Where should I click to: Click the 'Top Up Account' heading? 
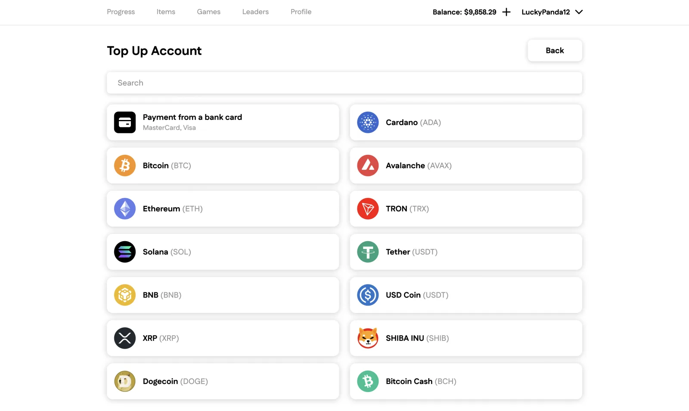[154, 51]
